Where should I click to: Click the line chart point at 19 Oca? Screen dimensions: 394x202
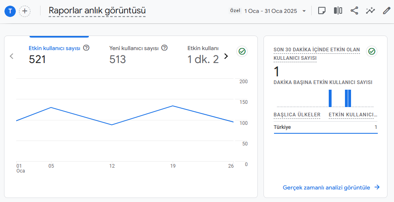click(x=173, y=106)
